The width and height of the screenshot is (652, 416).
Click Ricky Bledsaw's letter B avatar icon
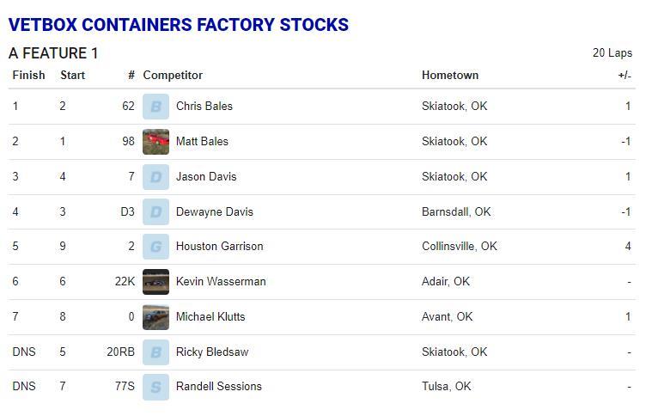(155, 352)
